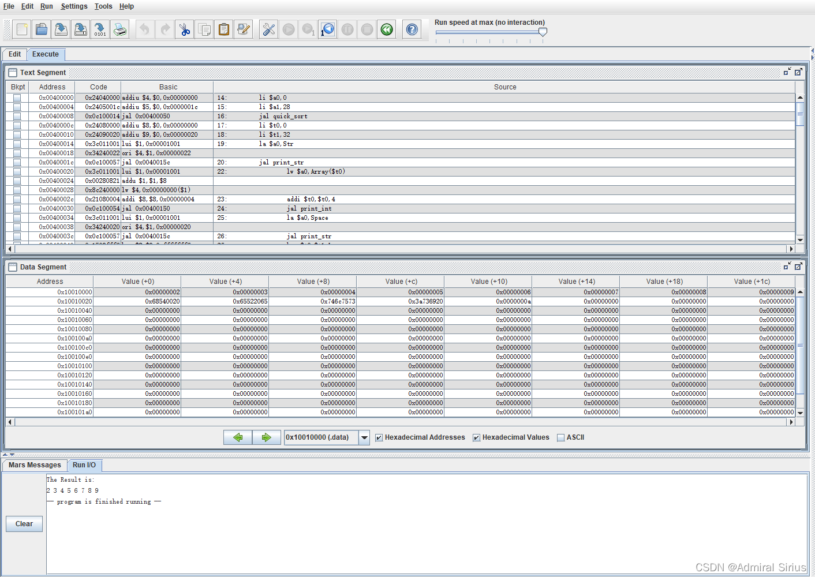Viewport: 815px width, 577px height.
Task: Uncheck Hexadecimal Values checkbox
Action: pos(477,437)
